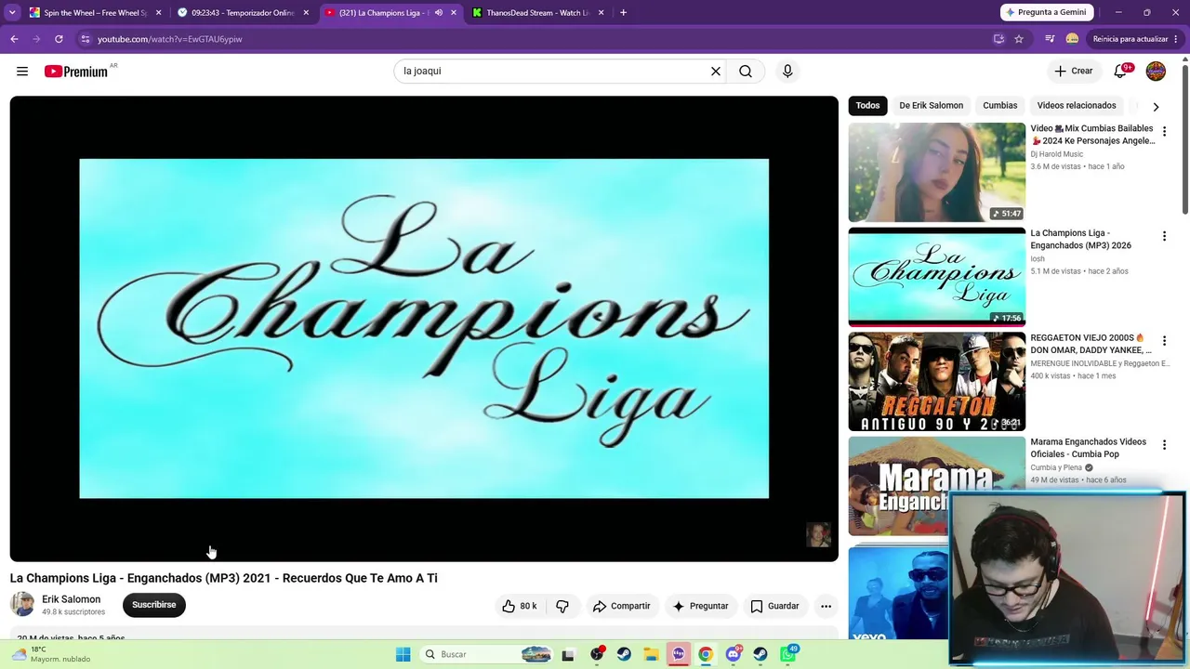Select the Todos filter chip
Viewport: 1190px width, 669px height.
point(867,106)
